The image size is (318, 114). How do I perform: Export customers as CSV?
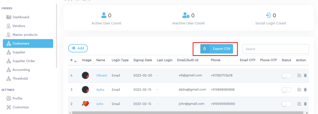pos(216,49)
